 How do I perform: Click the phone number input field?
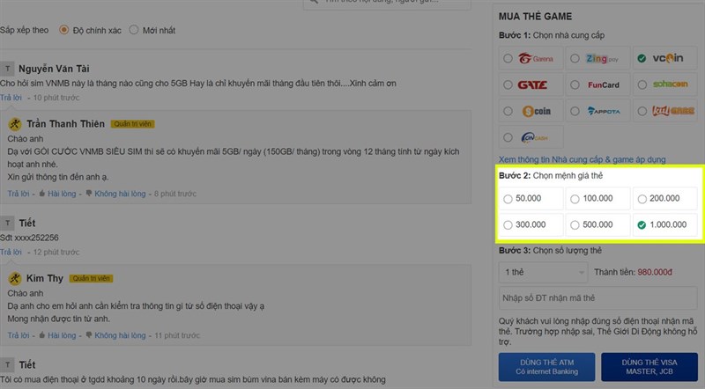point(598,297)
